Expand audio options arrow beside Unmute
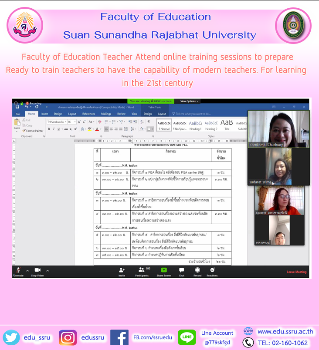Screen dimensions: 319x350 click(x=27, y=270)
